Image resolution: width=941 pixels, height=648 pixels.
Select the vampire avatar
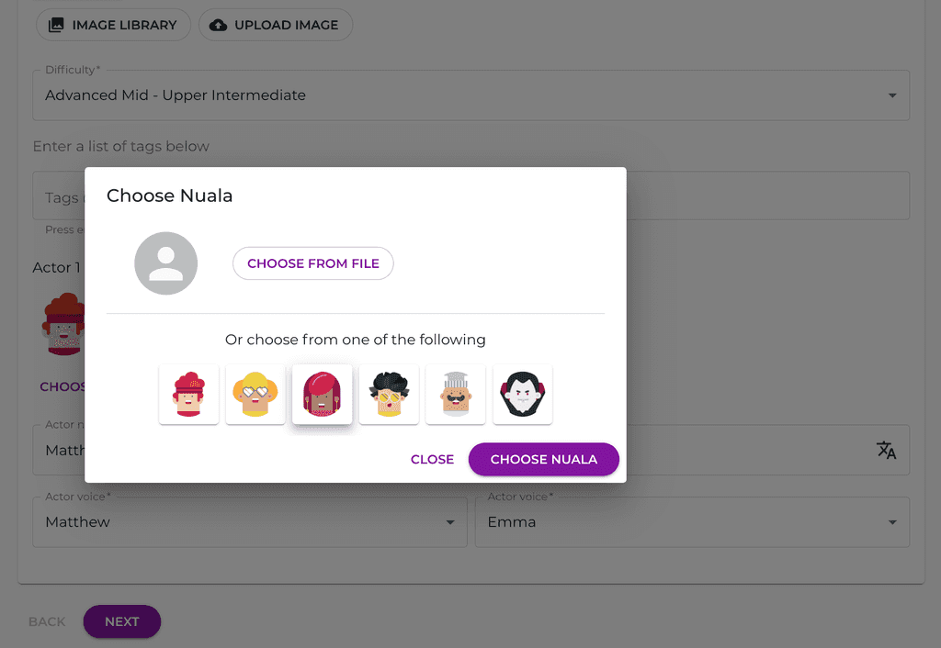click(523, 395)
